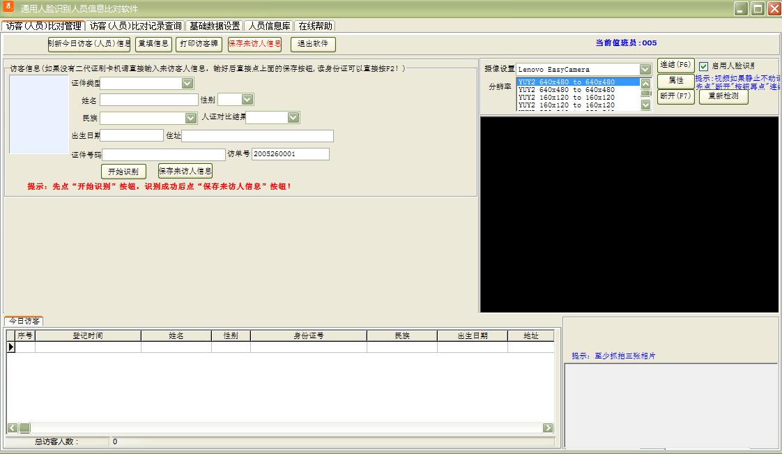This screenshot has width=782, height=454.
Task: Minimize the application window
Action: 741,8
